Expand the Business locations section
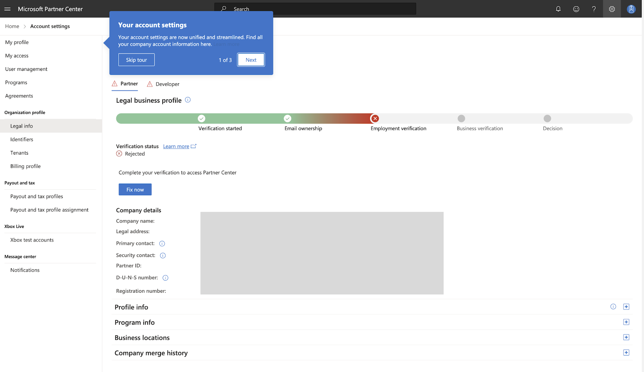Screen dimensions: 644x372 click(x=626, y=337)
